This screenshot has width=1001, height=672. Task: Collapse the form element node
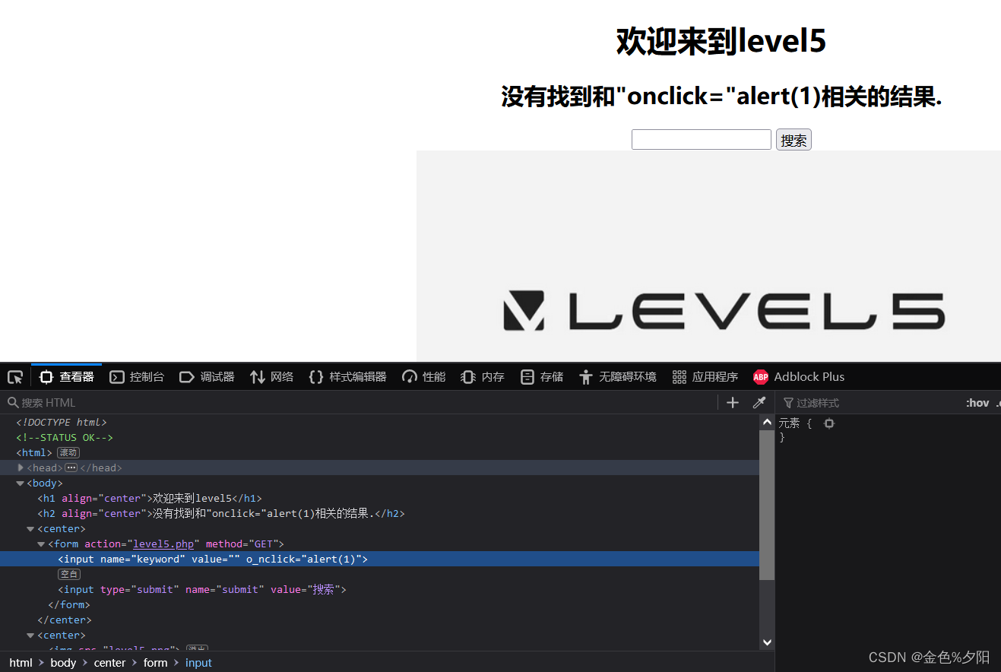point(42,544)
